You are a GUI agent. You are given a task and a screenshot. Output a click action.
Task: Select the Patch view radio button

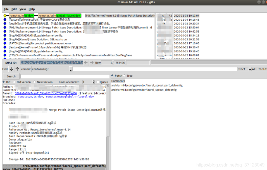pos(112,76)
